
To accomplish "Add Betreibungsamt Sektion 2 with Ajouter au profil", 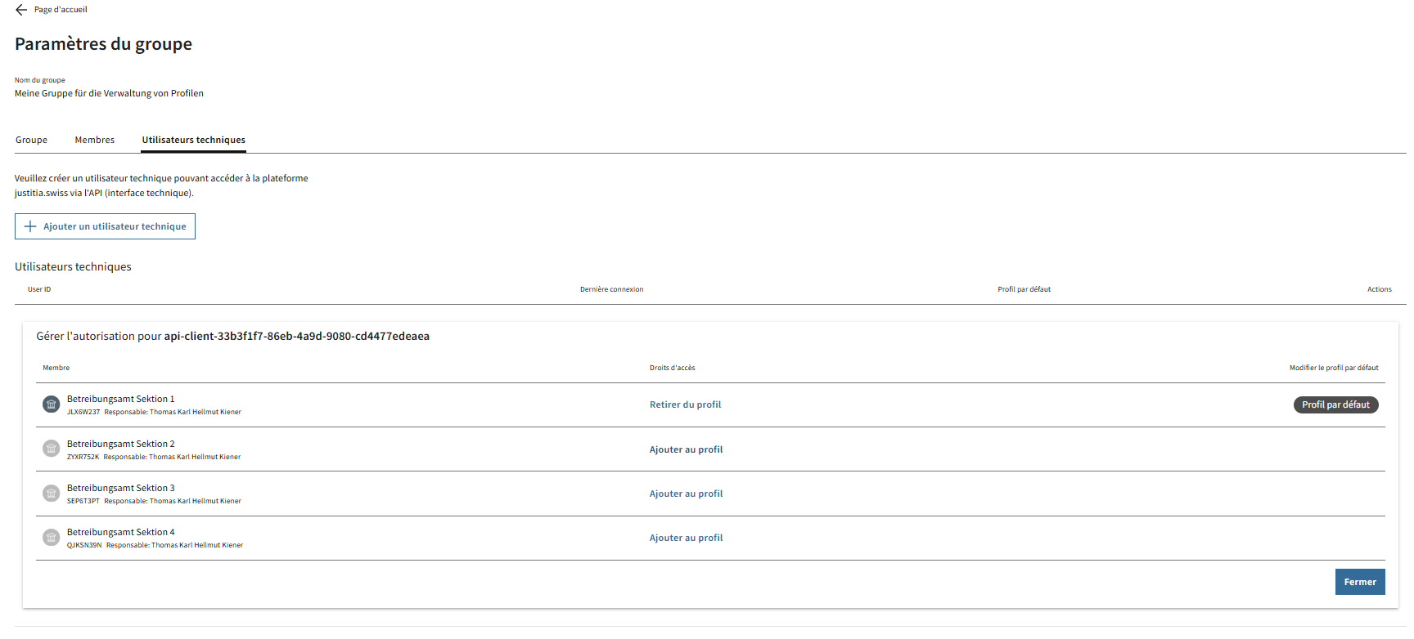I will (x=687, y=449).
